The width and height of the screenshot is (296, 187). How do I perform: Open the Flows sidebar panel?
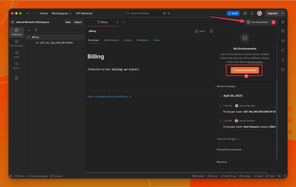point(16,54)
